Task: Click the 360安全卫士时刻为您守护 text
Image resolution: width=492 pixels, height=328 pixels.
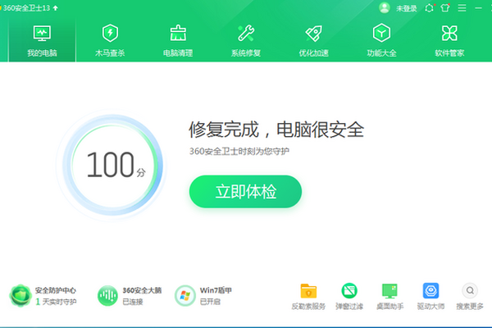Action: [x=239, y=151]
